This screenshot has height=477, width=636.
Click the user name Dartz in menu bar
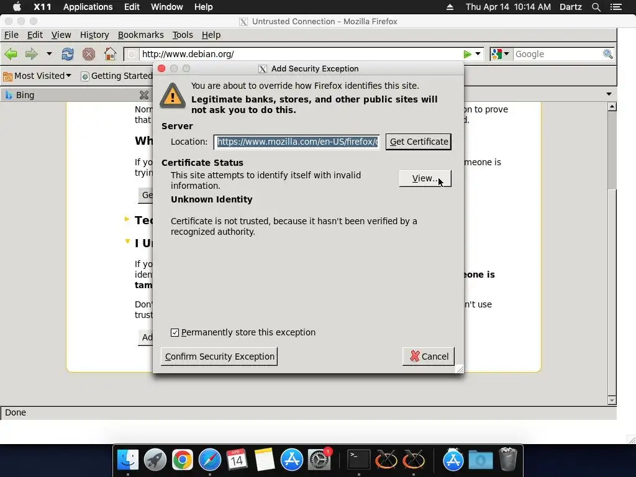pyautogui.click(x=570, y=7)
